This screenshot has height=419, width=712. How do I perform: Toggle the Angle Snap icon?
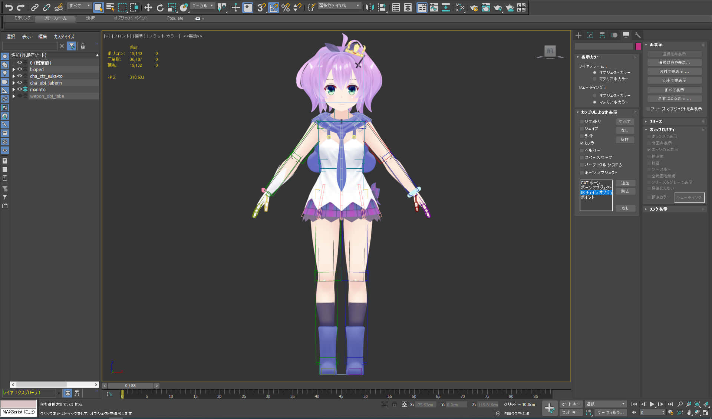(274, 7)
